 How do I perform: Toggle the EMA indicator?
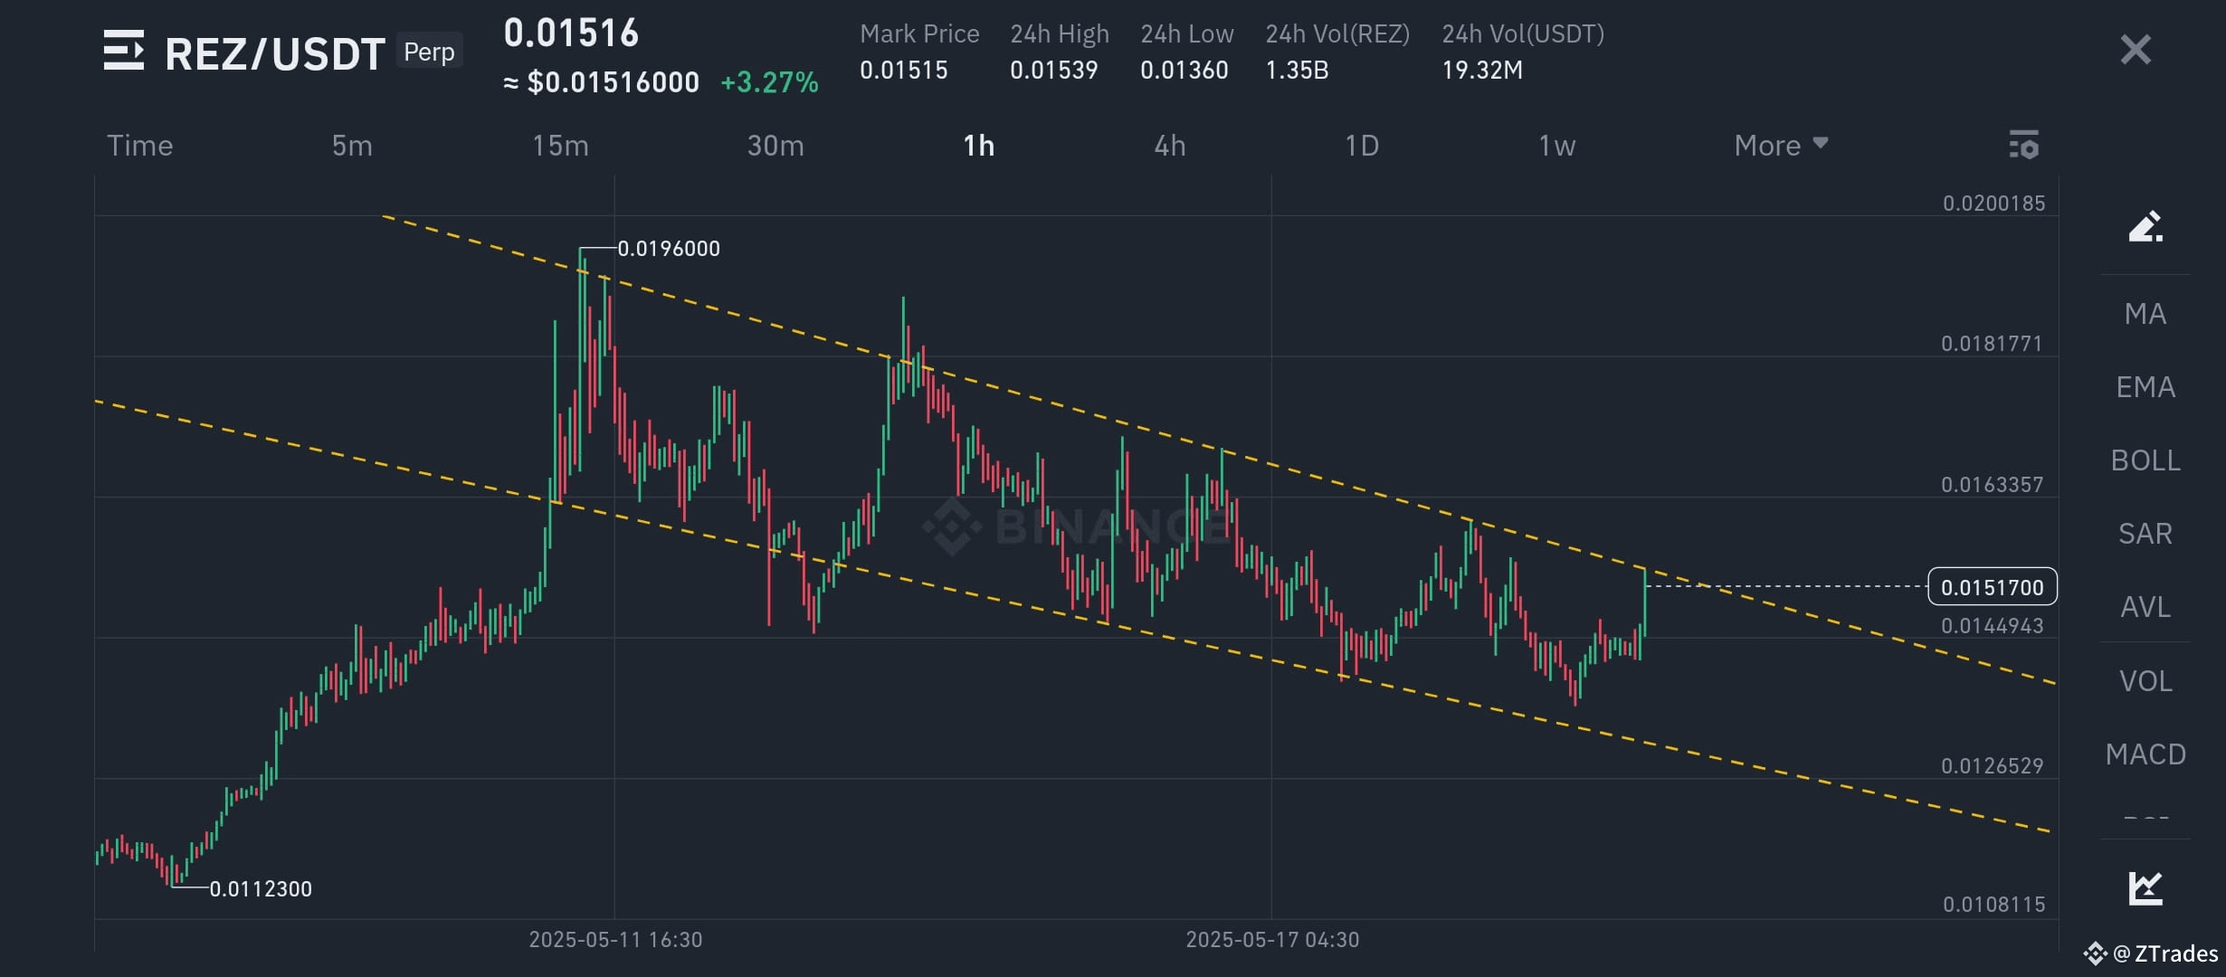tap(2145, 387)
